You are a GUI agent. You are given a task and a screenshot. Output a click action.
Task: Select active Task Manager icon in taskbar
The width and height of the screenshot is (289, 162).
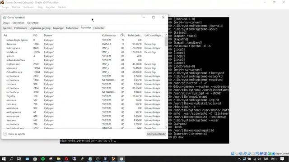click(121, 159)
